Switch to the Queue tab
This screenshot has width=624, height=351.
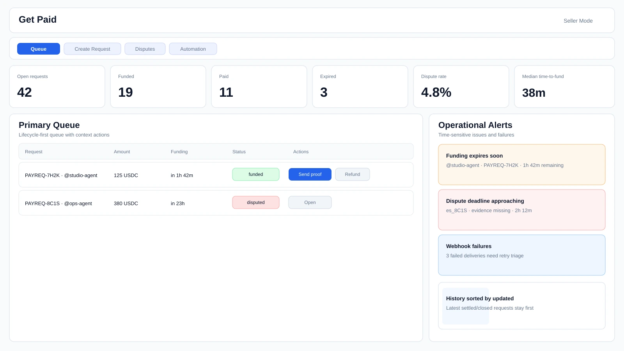(39, 49)
